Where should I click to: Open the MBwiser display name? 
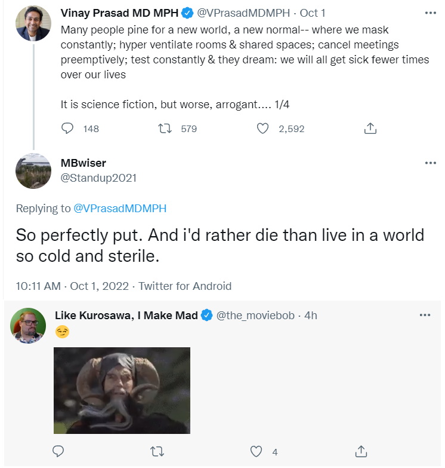pos(84,163)
